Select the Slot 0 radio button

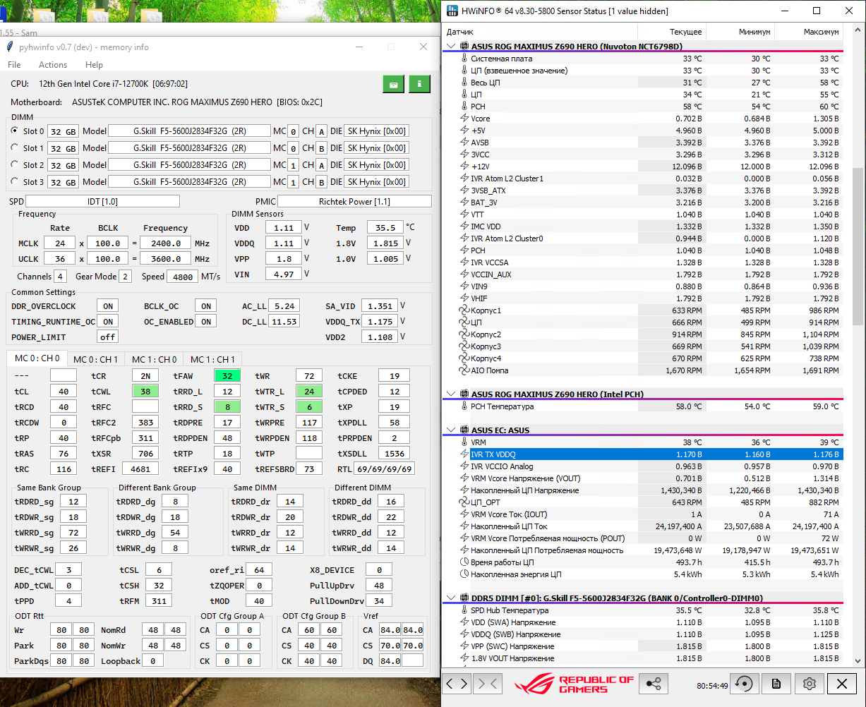point(15,131)
